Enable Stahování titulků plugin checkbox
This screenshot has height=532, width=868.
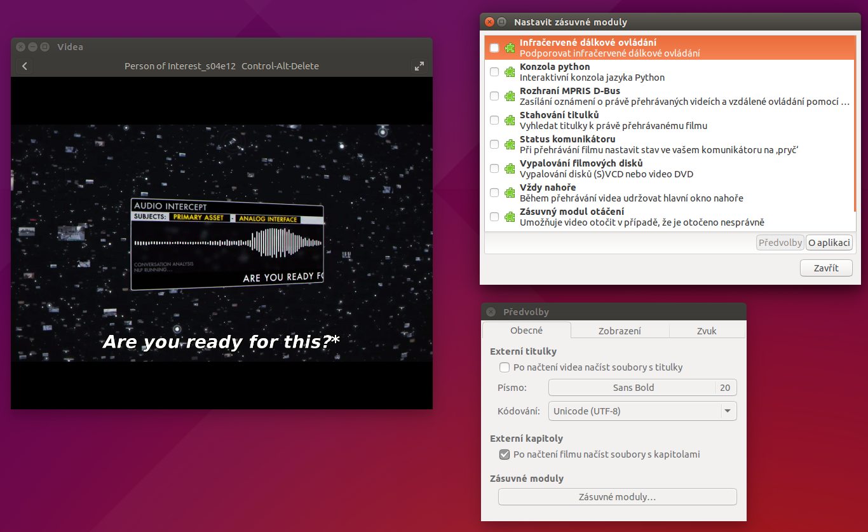[x=494, y=120]
